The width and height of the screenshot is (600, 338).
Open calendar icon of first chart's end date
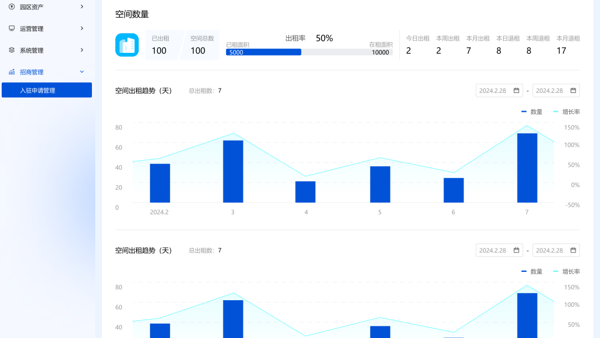pyautogui.click(x=573, y=91)
